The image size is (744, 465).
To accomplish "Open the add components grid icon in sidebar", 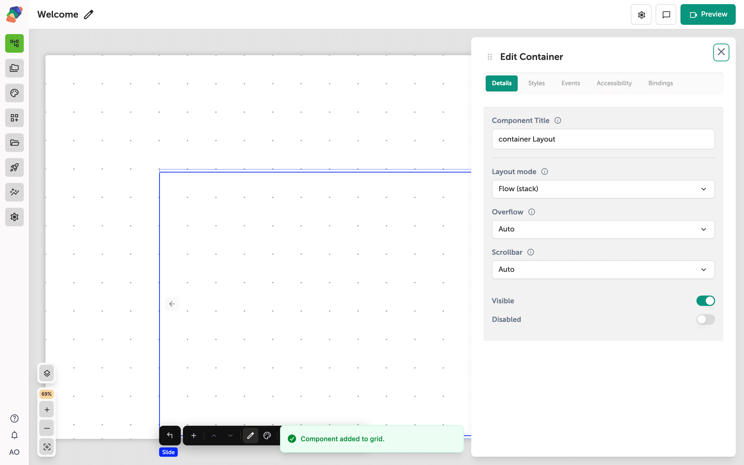I will click(x=14, y=118).
